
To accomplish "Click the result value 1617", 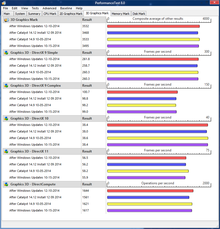I will [86, 210].
